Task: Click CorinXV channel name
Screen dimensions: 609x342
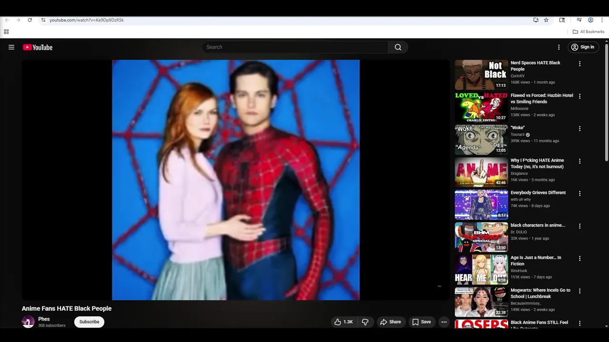Action: (x=518, y=76)
